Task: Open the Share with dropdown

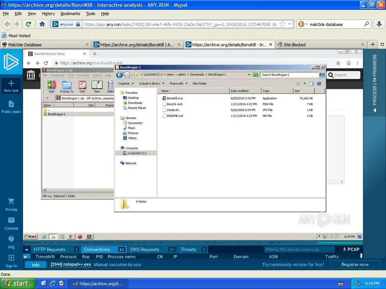Action: click(178, 84)
